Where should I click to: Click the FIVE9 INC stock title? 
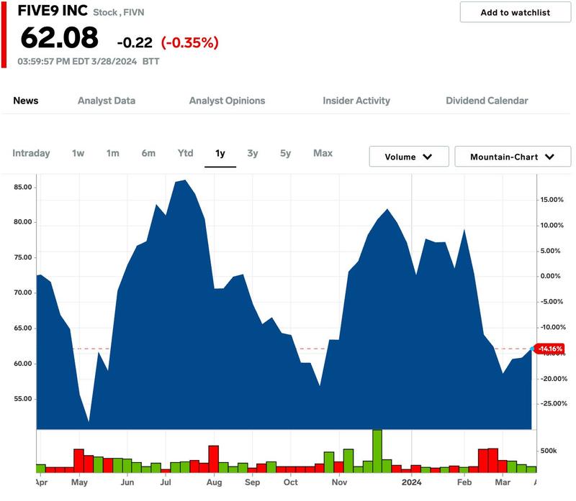[x=53, y=11]
